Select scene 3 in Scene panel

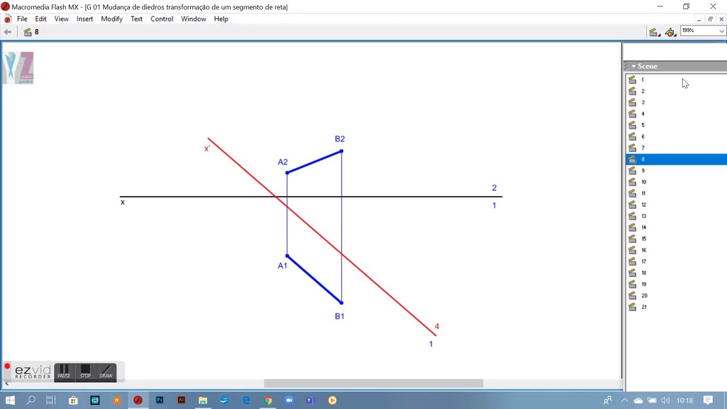(676, 103)
